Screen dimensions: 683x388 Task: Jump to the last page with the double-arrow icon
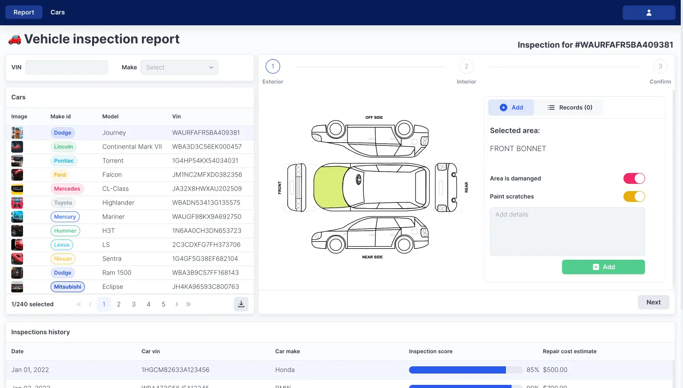click(x=188, y=304)
